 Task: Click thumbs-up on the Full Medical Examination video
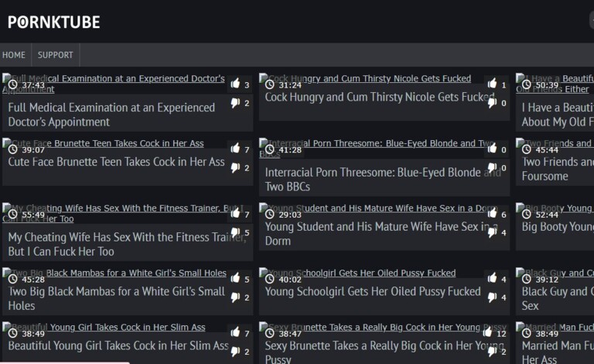click(x=235, y=84)
